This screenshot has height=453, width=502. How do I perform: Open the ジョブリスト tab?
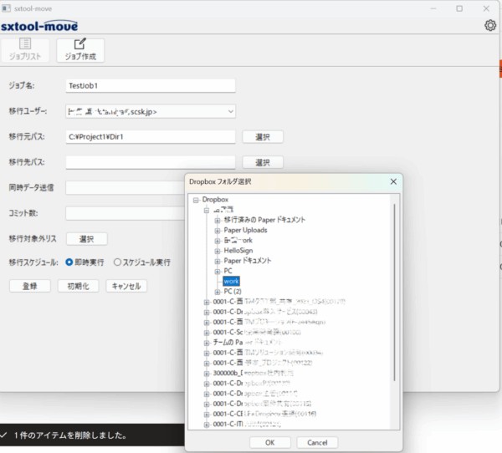(25, 50)
